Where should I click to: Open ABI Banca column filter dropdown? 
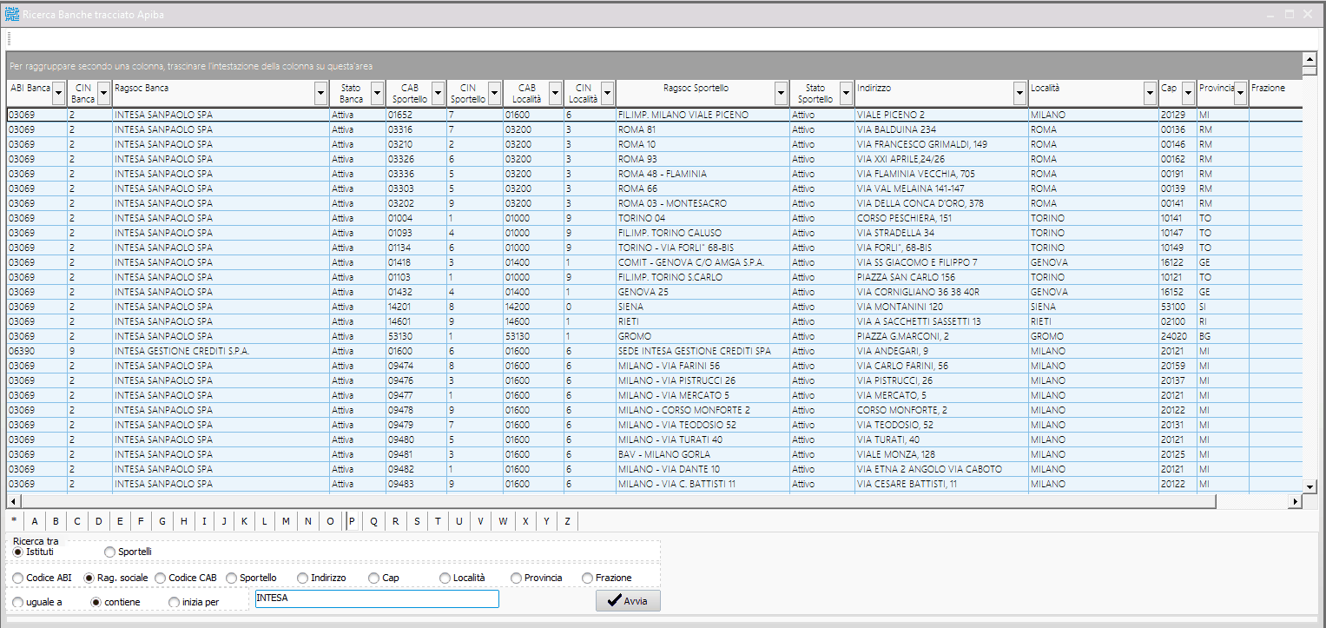click(x=58, y=92)
